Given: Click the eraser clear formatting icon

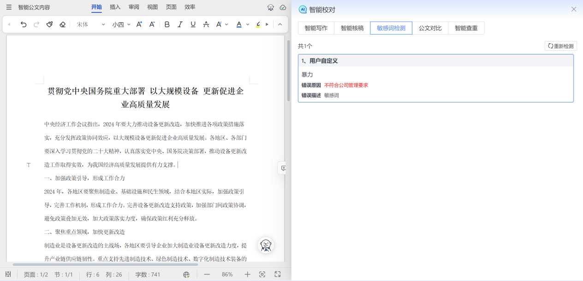Looking at the screenshot, I should point(63,24).
